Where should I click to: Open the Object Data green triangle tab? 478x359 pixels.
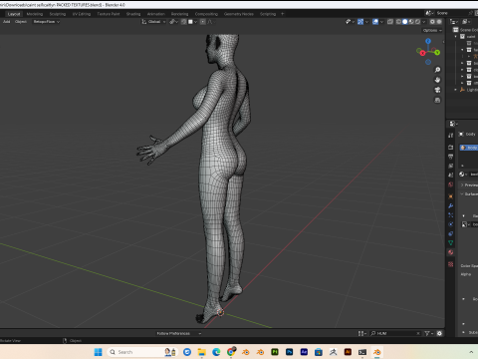[451, 243]
